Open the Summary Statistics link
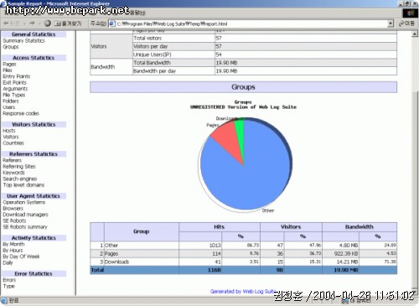Screen dimensions: 419x306 pyautogui.click(x=23, y=41)
